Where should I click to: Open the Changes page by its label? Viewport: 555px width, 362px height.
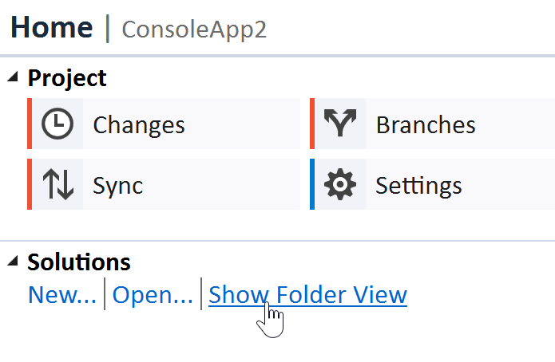pyautogui.click(x=139, y=125)
